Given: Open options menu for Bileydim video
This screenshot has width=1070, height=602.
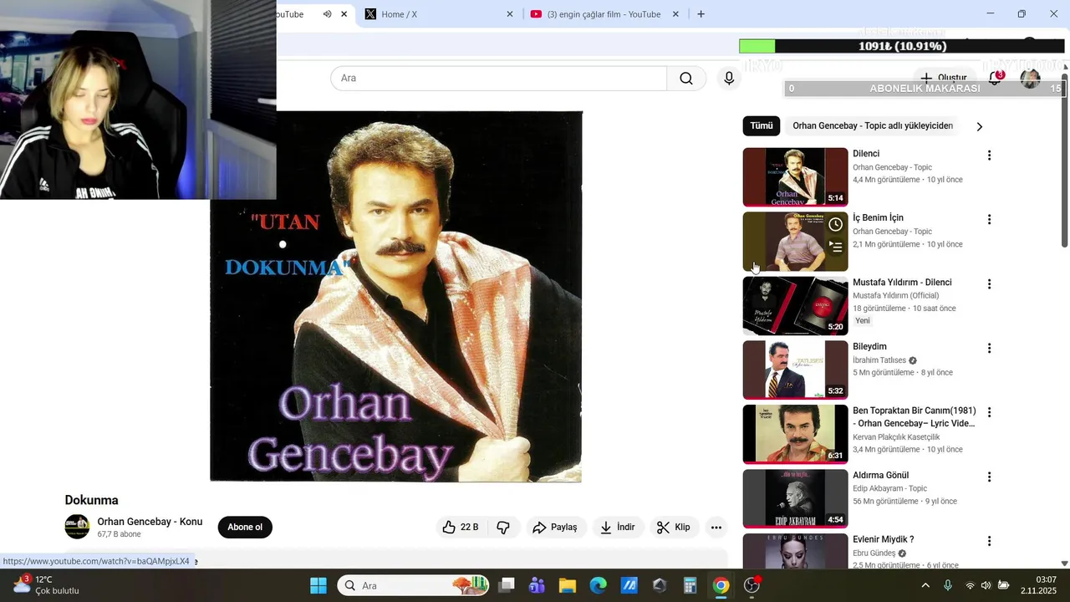Looking at the screenshot, I should 989,348.
